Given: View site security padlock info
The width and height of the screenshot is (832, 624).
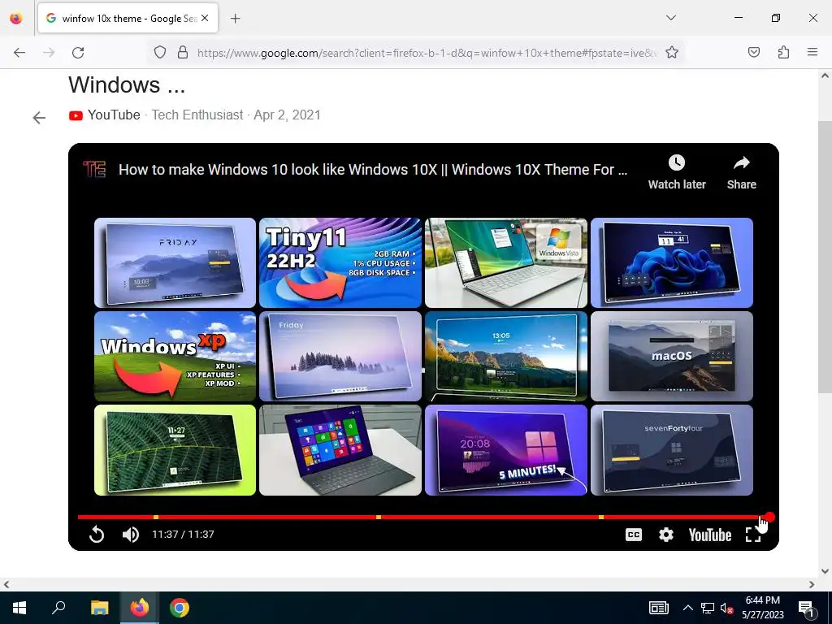Looking at the screenshot, I should click(x=183, y=52).
